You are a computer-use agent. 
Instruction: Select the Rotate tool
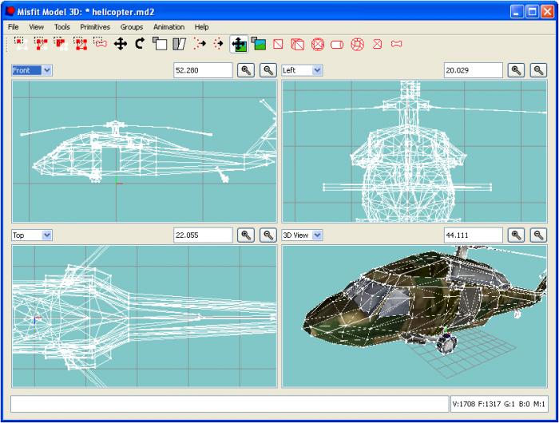[x=140, y=44]
